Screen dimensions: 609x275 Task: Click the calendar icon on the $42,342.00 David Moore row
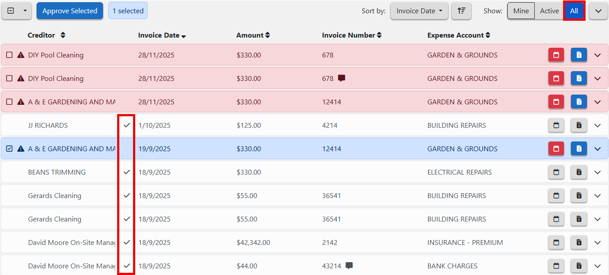coord(556,243)
